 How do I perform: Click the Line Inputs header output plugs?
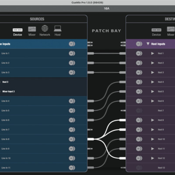tap(90, 44)
